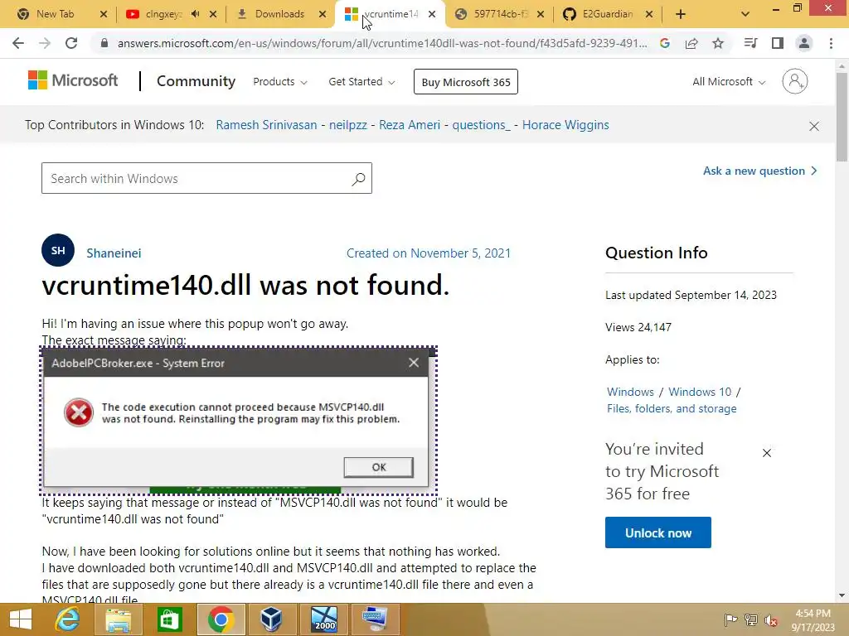
Task: Open questions_ contributor profile
Action: click(481, 125)
